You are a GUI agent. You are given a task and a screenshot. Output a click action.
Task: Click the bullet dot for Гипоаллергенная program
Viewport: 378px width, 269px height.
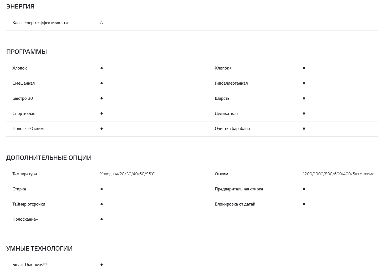click(x=304, y=83)
